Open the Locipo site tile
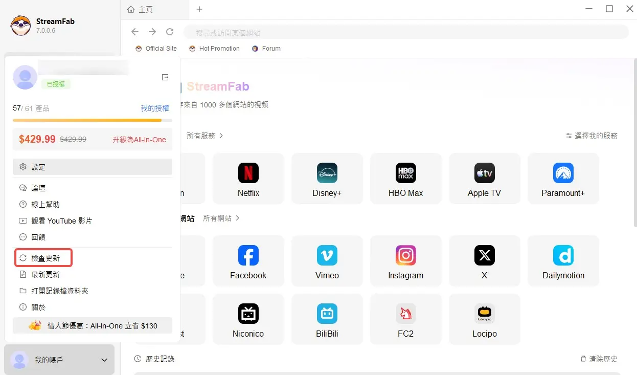637x375 pixels. pos(485,319)
